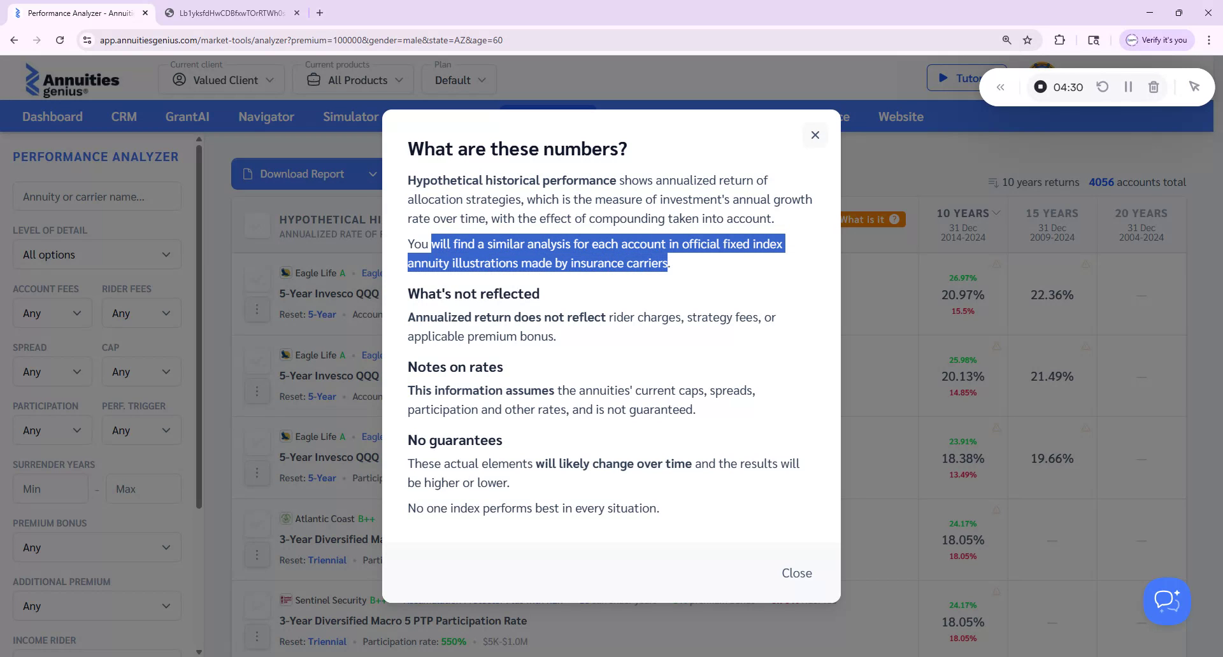This screenshot has height=657, width=1223.
Task: Stop the screen recording
Action: coord(1040,87)
